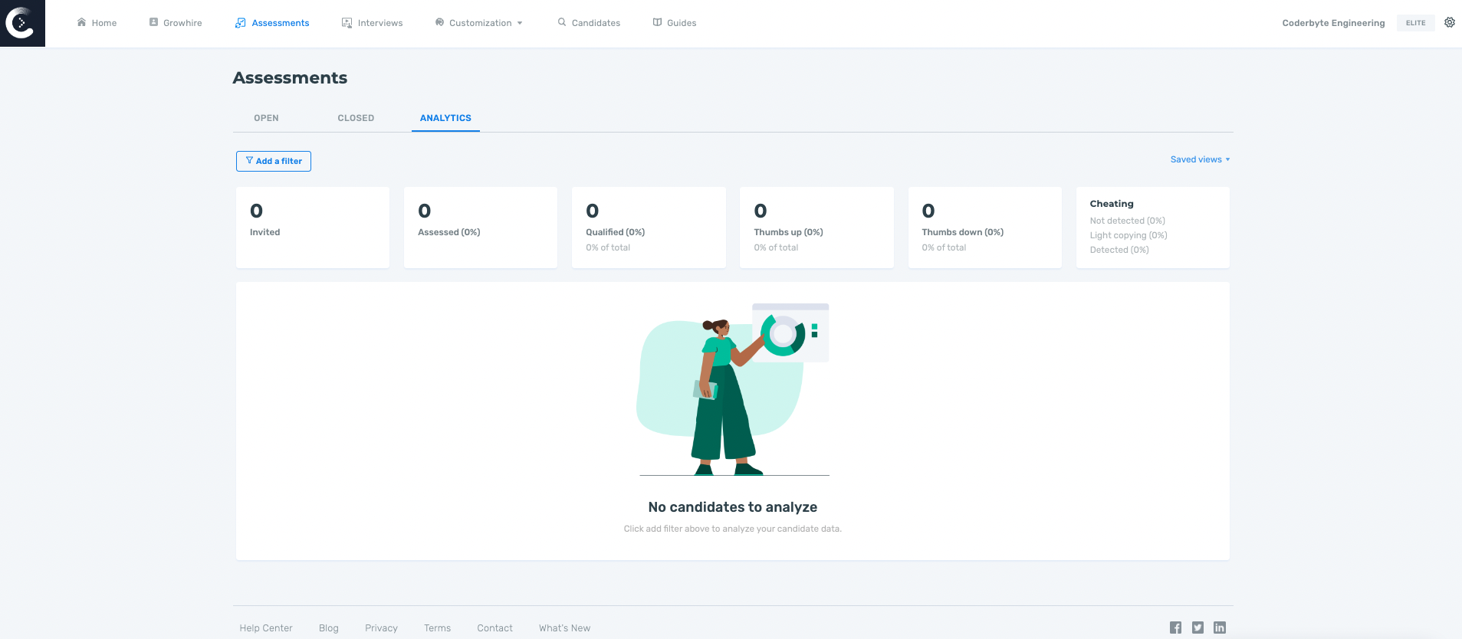This screenshot has height=639, width=1462.
Task: Open the Facebook footer icon
Action: tap(1175, 628)
